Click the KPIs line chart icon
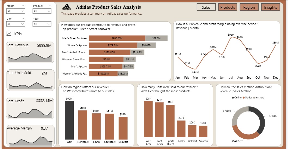Image resolution: width=288 pixels, height=149 pixels. (x=9, y=34)
